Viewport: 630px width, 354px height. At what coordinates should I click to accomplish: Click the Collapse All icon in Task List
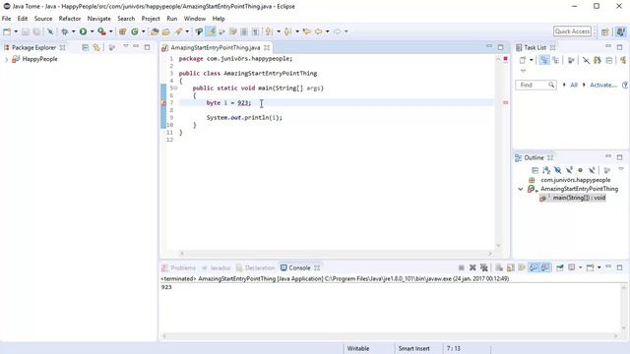click(x=609, y=60)
